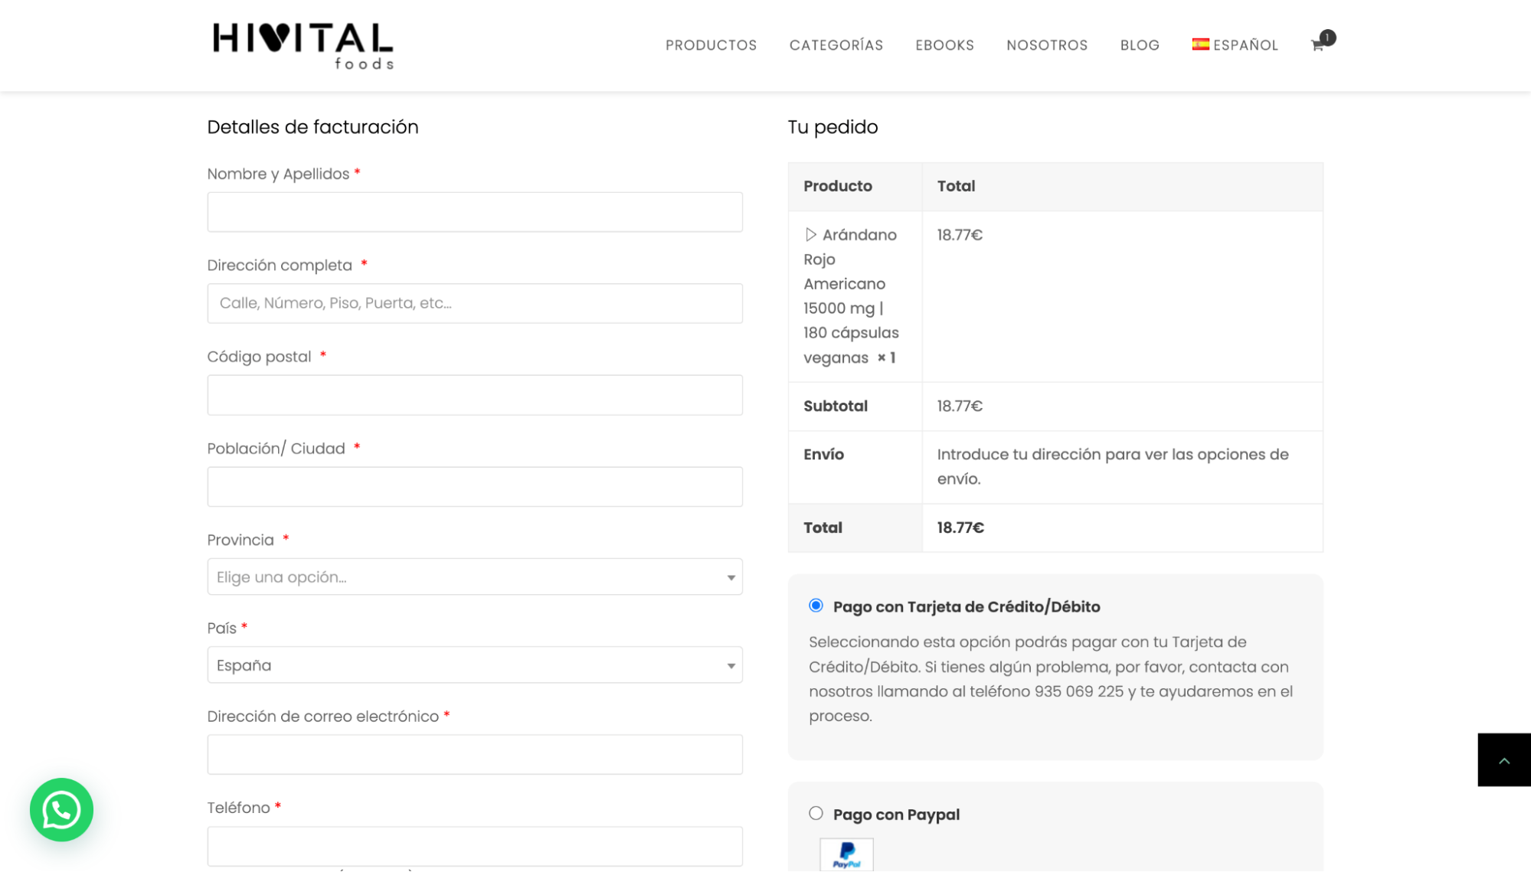Click the Envío address instruction text

coord(1113,467)
